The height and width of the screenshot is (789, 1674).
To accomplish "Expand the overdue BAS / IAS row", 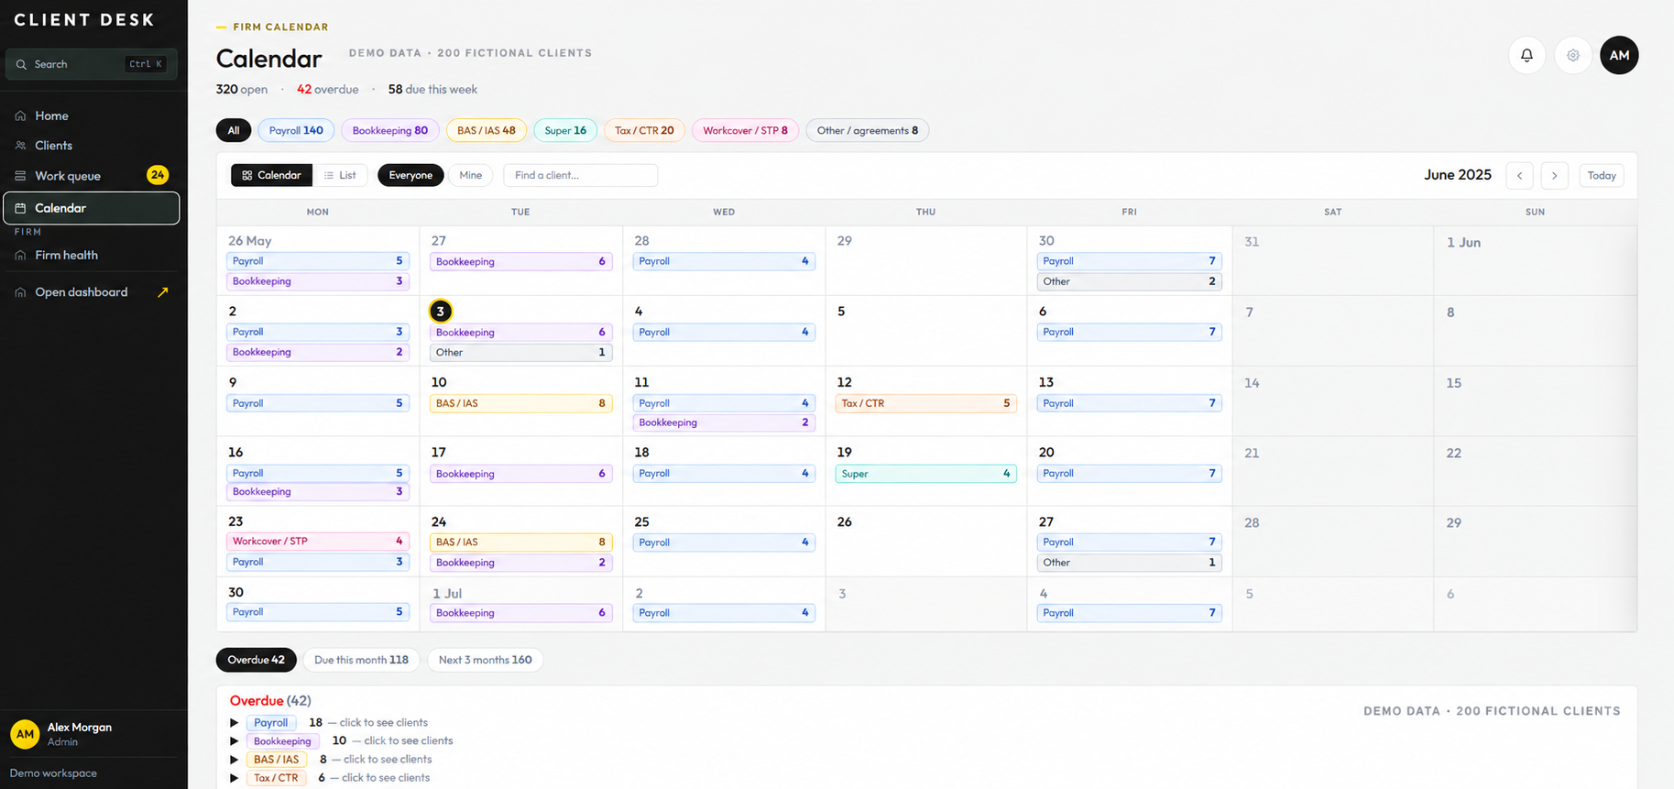I will (x=234, y=760).
